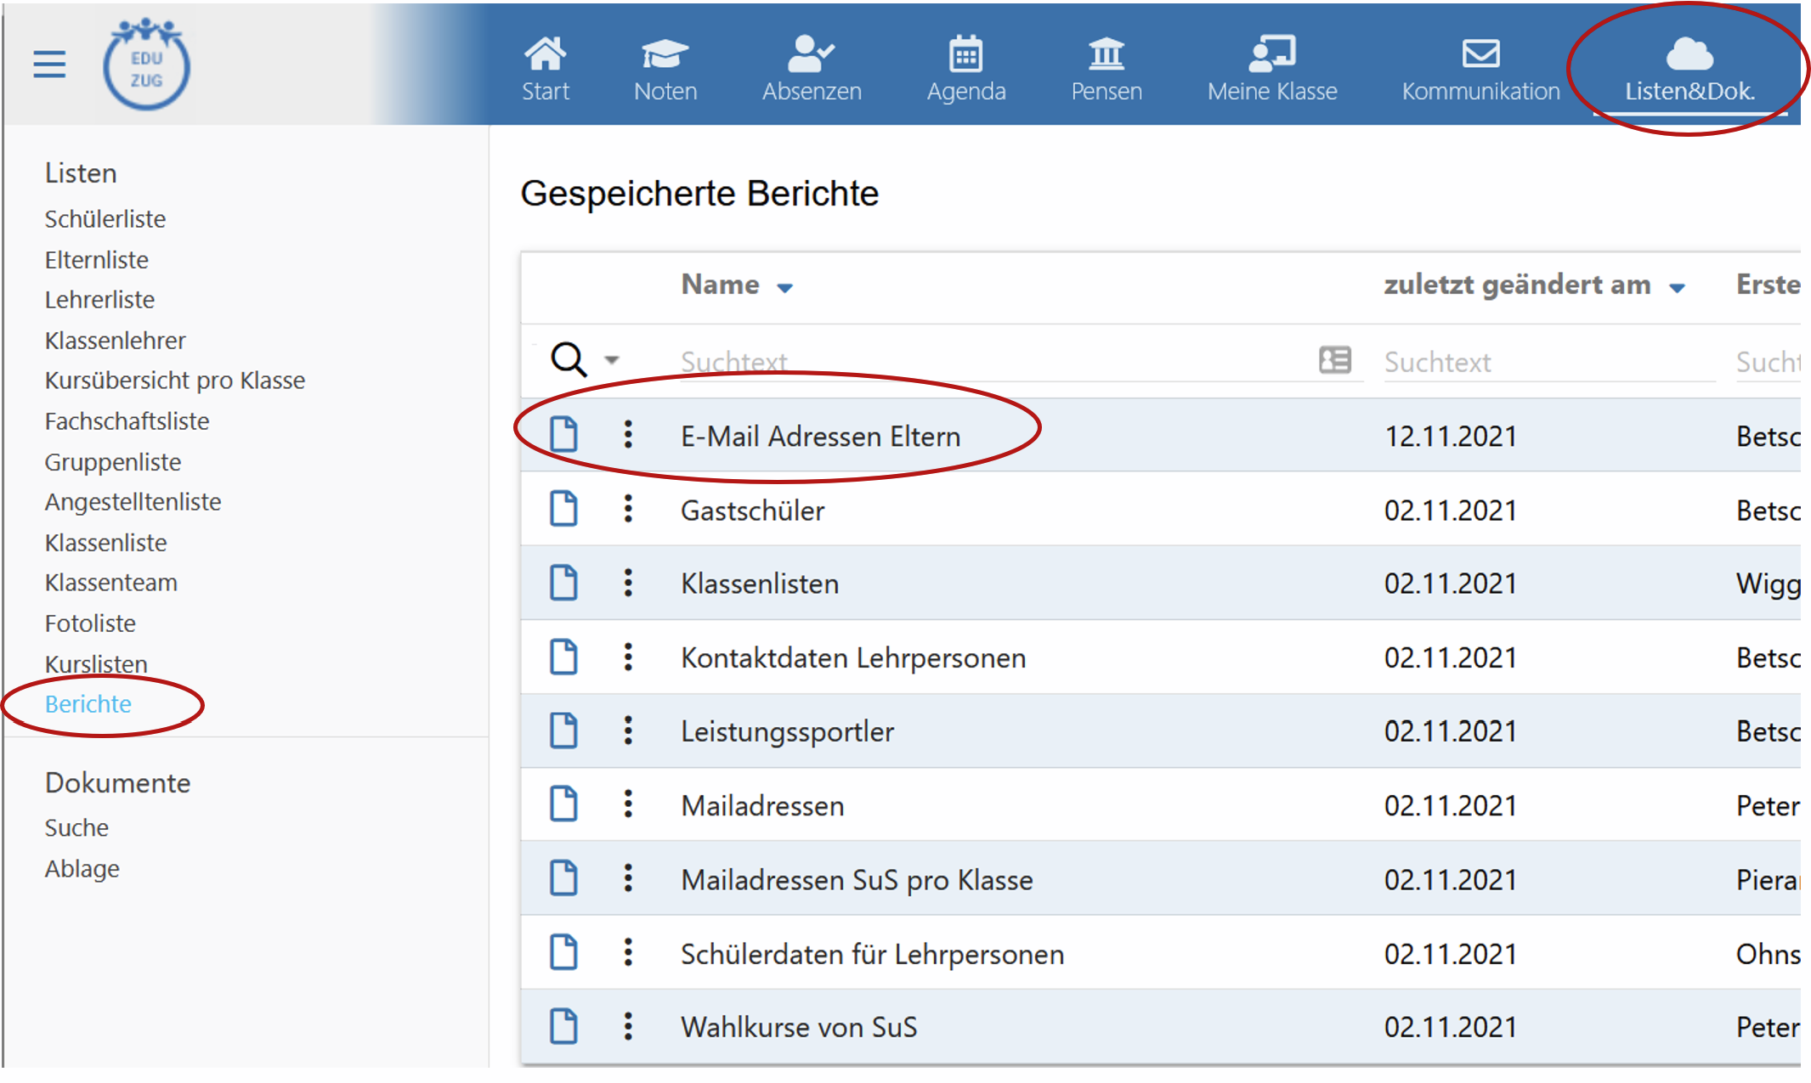Expand the search magnifier dropdown arrow
Image resolution: width=1811 pixels, height=1083 pixels.
[612, 360]
